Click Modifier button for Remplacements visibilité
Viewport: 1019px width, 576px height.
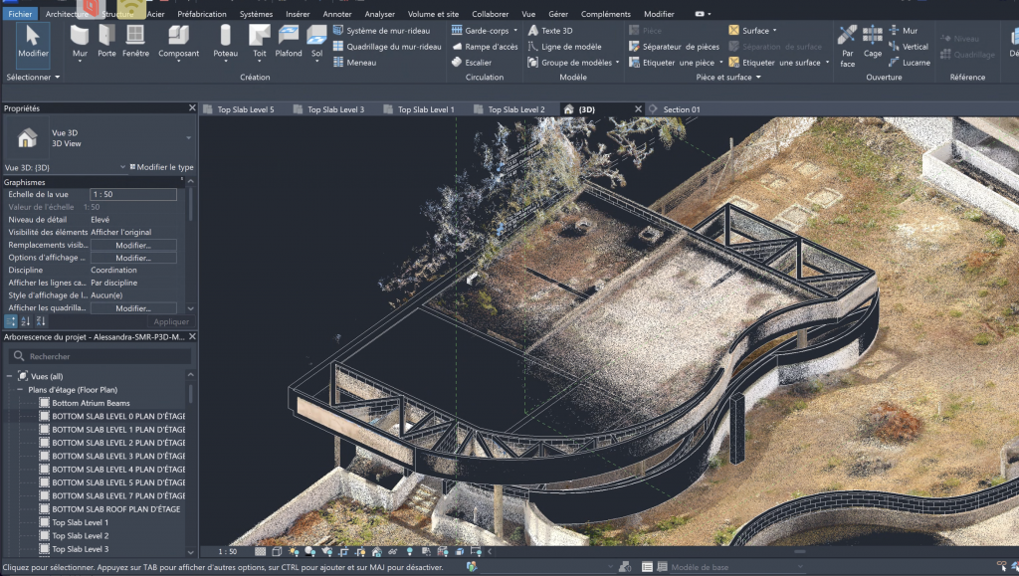click(132, 245)
